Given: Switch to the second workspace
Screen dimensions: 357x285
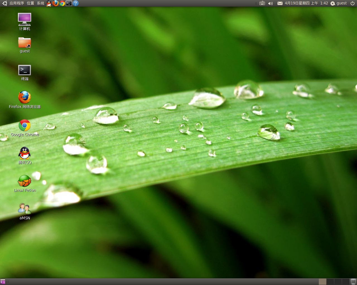Looking at the screenshot, I should tap(330, 282).
